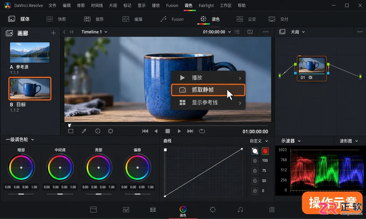Toggle the white luminance curve channel button
This screenshot has height=219, width=366.
click(x=255, y=151)
